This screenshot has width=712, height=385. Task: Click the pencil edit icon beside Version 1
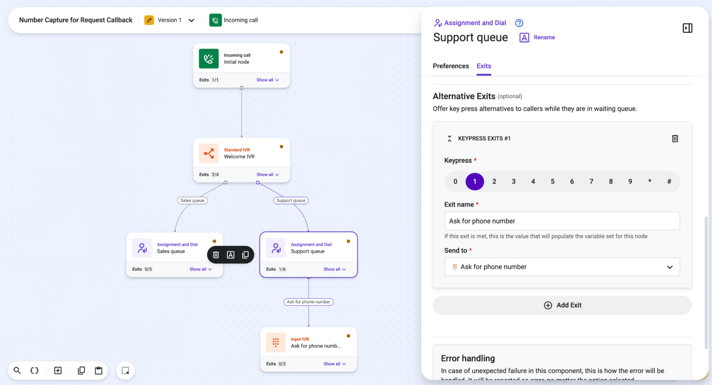pos(149,20)
